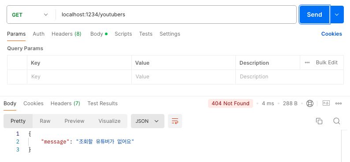This screenshot has height=162, width=350.
Task: Open the Cookies link
Action: (331, 34)
